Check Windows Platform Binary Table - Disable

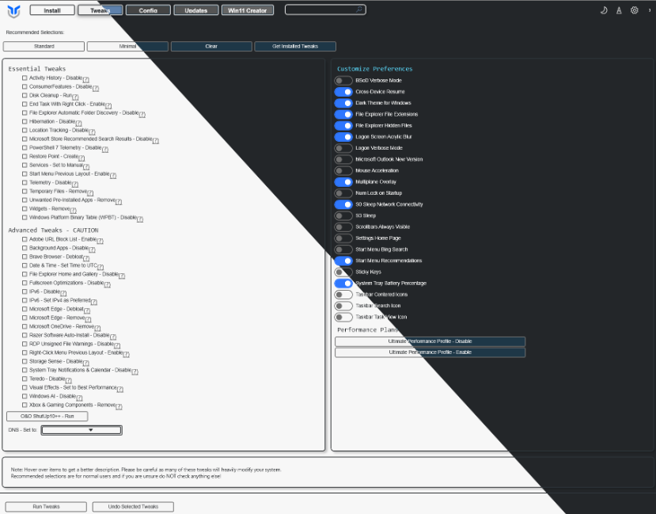25,217
